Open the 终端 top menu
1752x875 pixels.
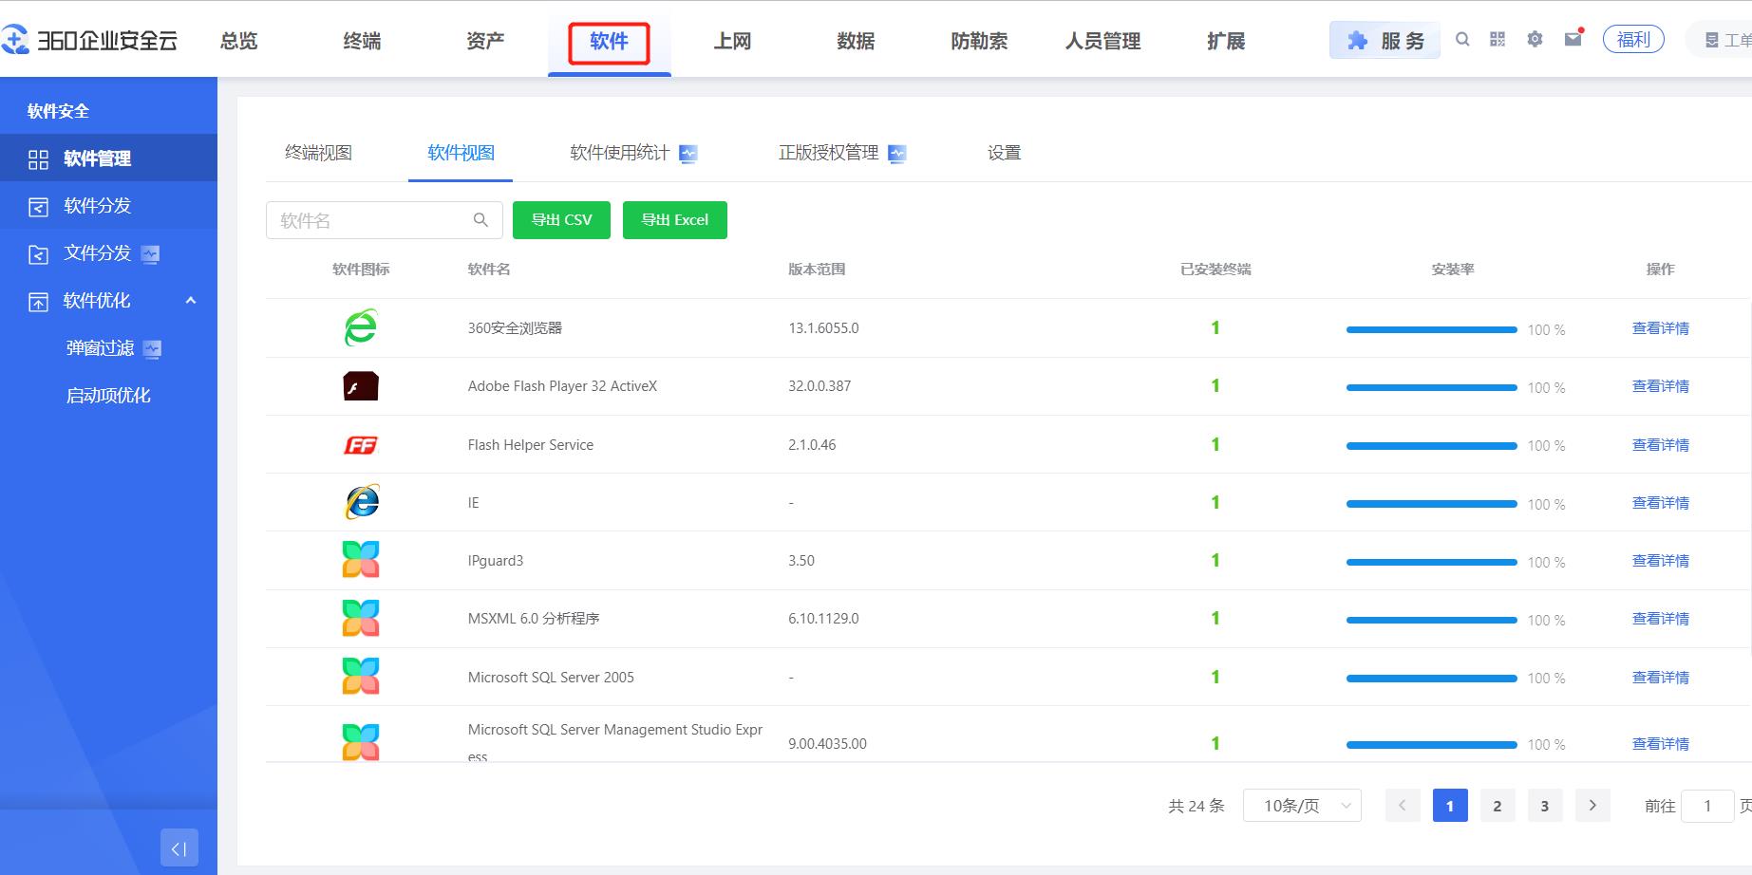(x=362, y=41)
